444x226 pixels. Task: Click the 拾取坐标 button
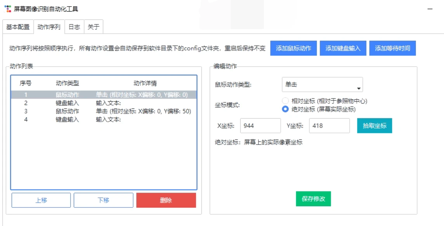(x=375, y=126)
